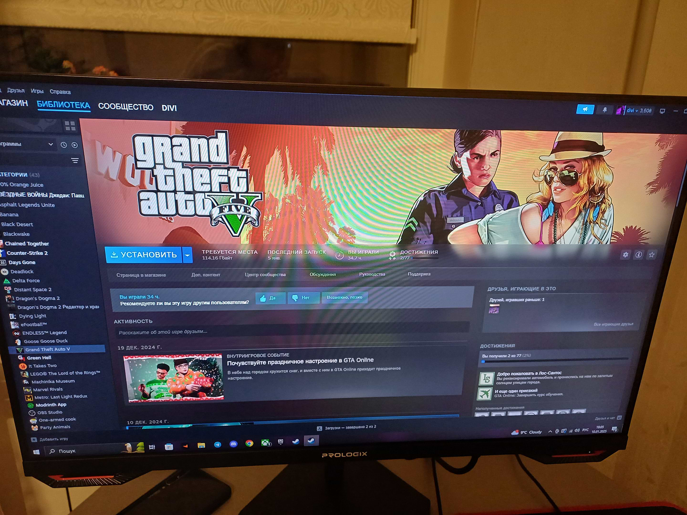
Task: Open DIVI profile tab
Action: click(x=169, y=108)
